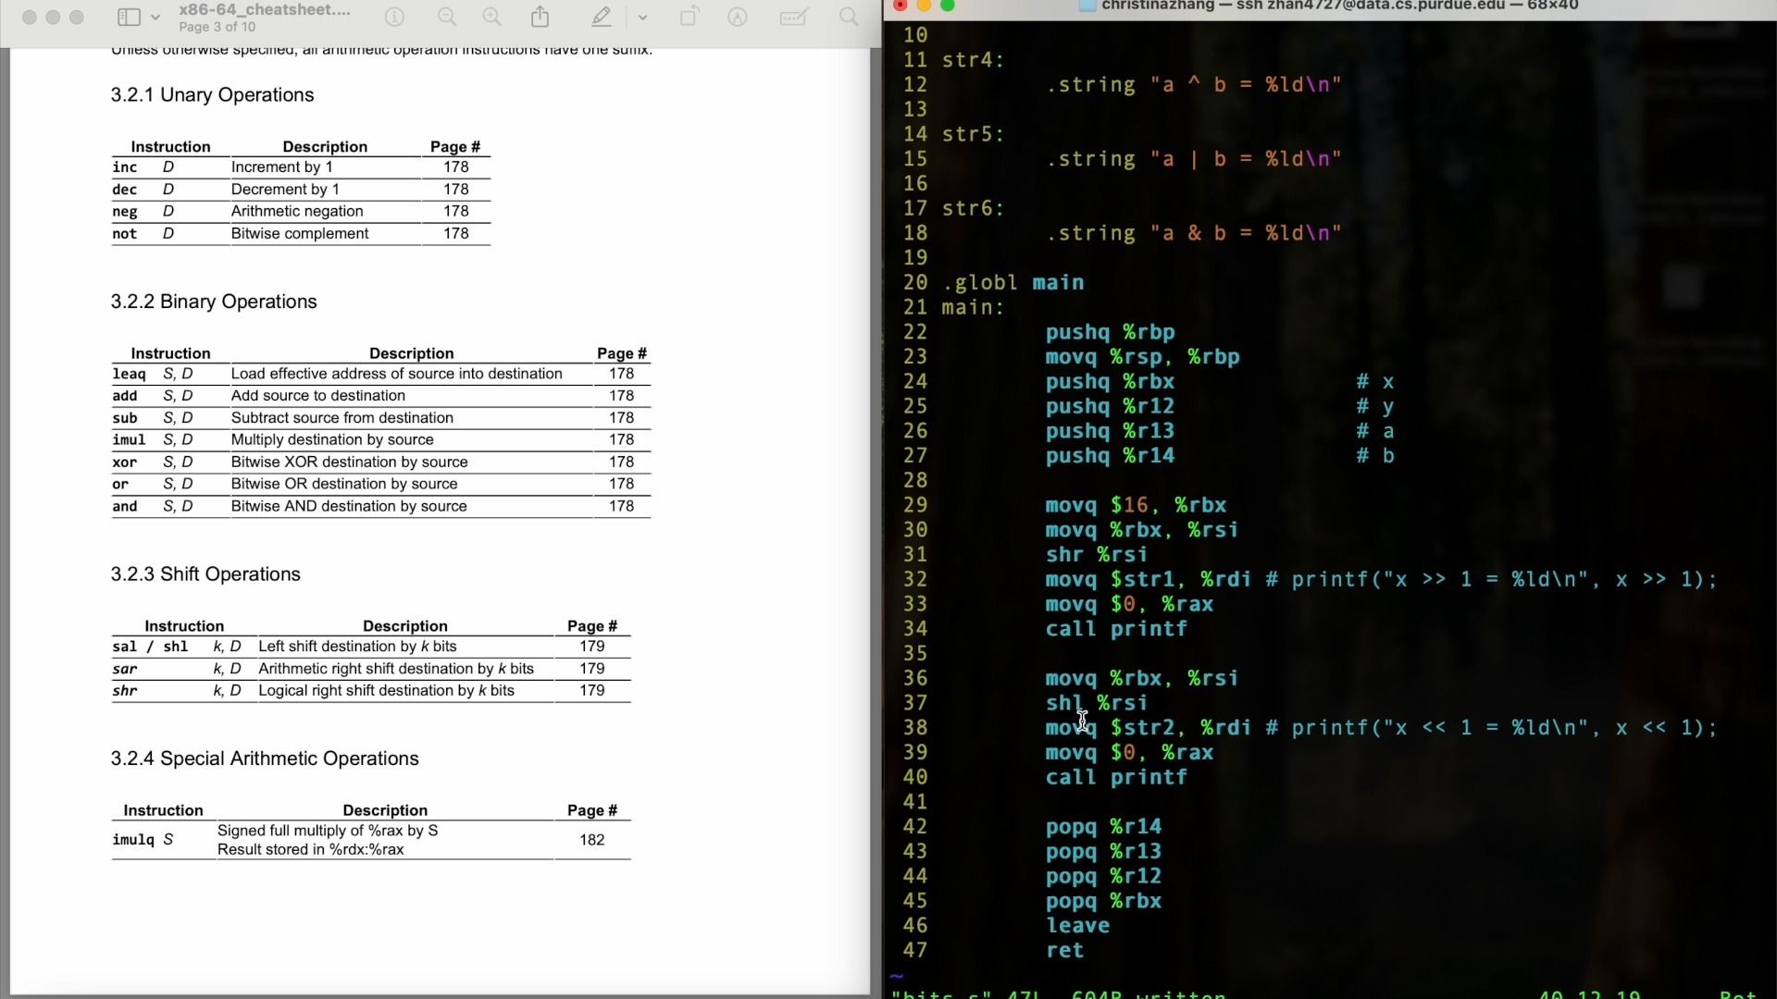
Task: Click 'popq %r14' on line 42
Action: click(x=1103, y=827)
